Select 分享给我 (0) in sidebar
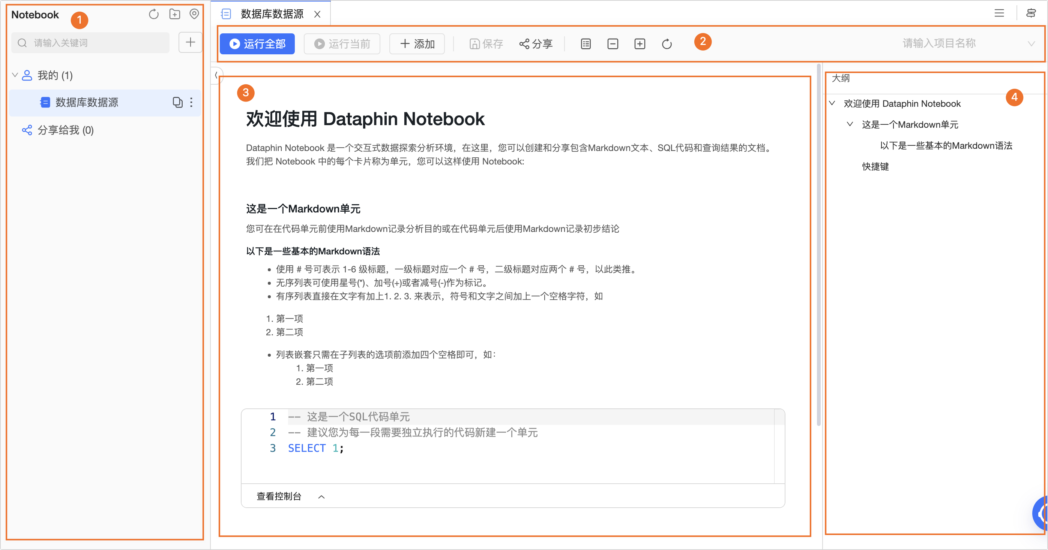 (x=65, y=130)
